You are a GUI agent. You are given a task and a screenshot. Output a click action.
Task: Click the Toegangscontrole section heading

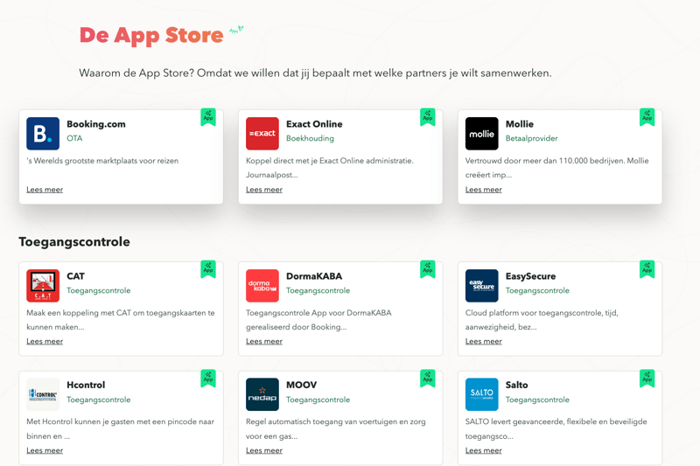(74, 241)
